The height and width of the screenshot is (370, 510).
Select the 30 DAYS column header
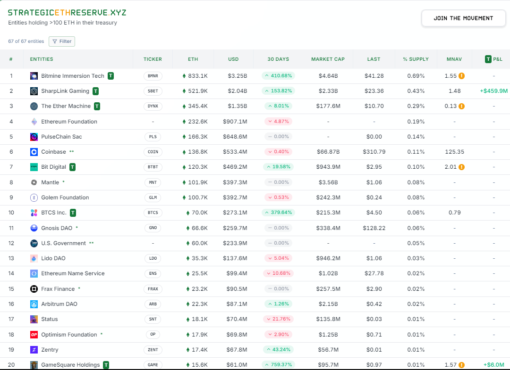coord(278,59)
